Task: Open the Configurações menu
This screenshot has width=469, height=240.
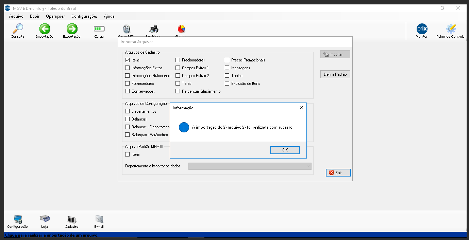Action: [x=84, y=16]
